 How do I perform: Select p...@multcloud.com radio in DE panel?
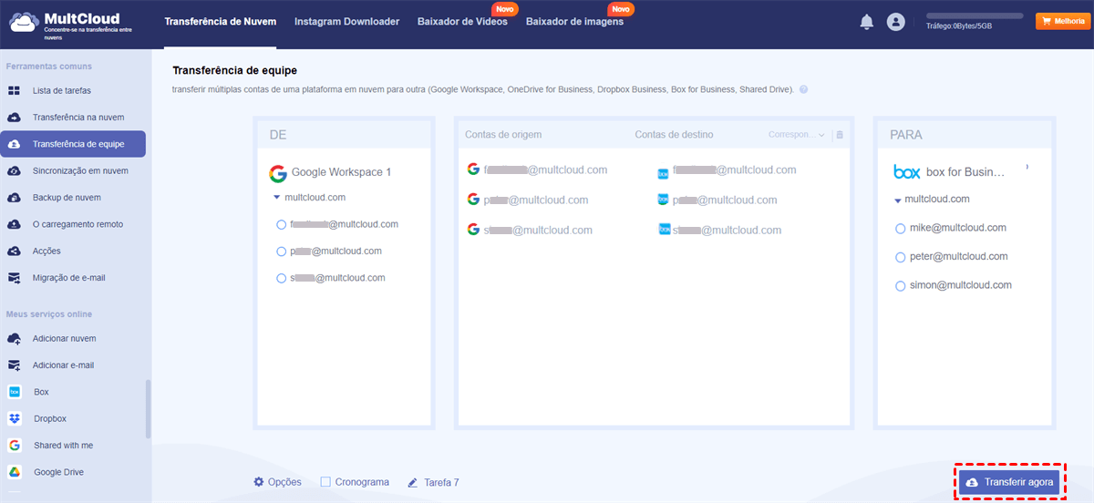(281, 251)
